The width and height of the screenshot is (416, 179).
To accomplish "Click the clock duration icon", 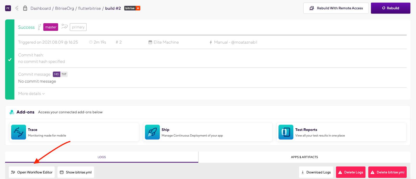I will click(x=91, y=42).
